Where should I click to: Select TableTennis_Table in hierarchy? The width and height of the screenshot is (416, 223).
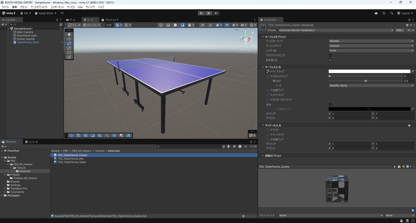(28, 43)
